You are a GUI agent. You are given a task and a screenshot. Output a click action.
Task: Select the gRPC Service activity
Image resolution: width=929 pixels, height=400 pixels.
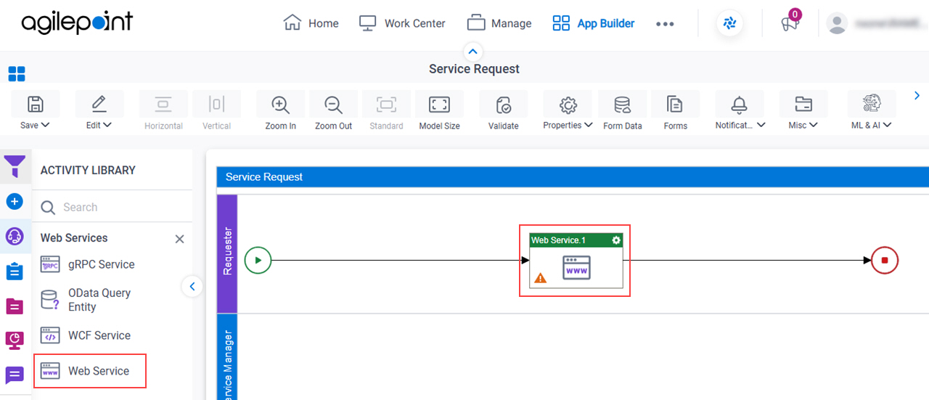click(x=88, y=264)
